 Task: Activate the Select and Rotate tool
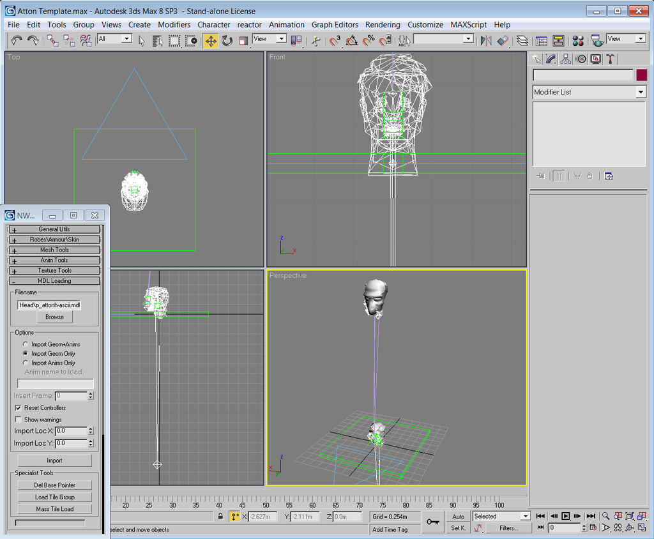click(x=227, y=40)
